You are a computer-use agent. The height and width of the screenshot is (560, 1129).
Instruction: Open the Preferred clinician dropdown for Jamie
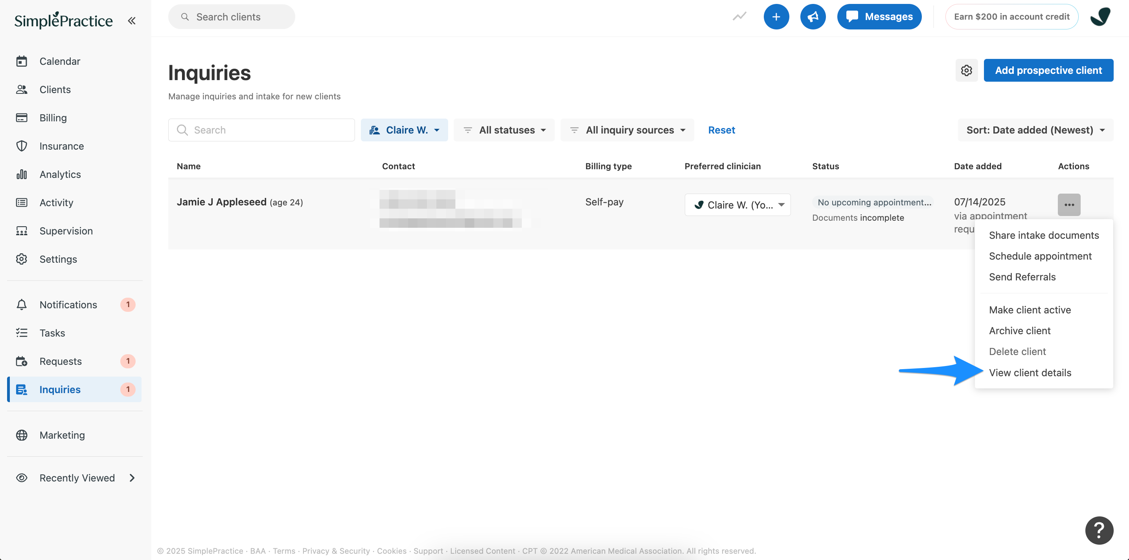coord(737,205)
